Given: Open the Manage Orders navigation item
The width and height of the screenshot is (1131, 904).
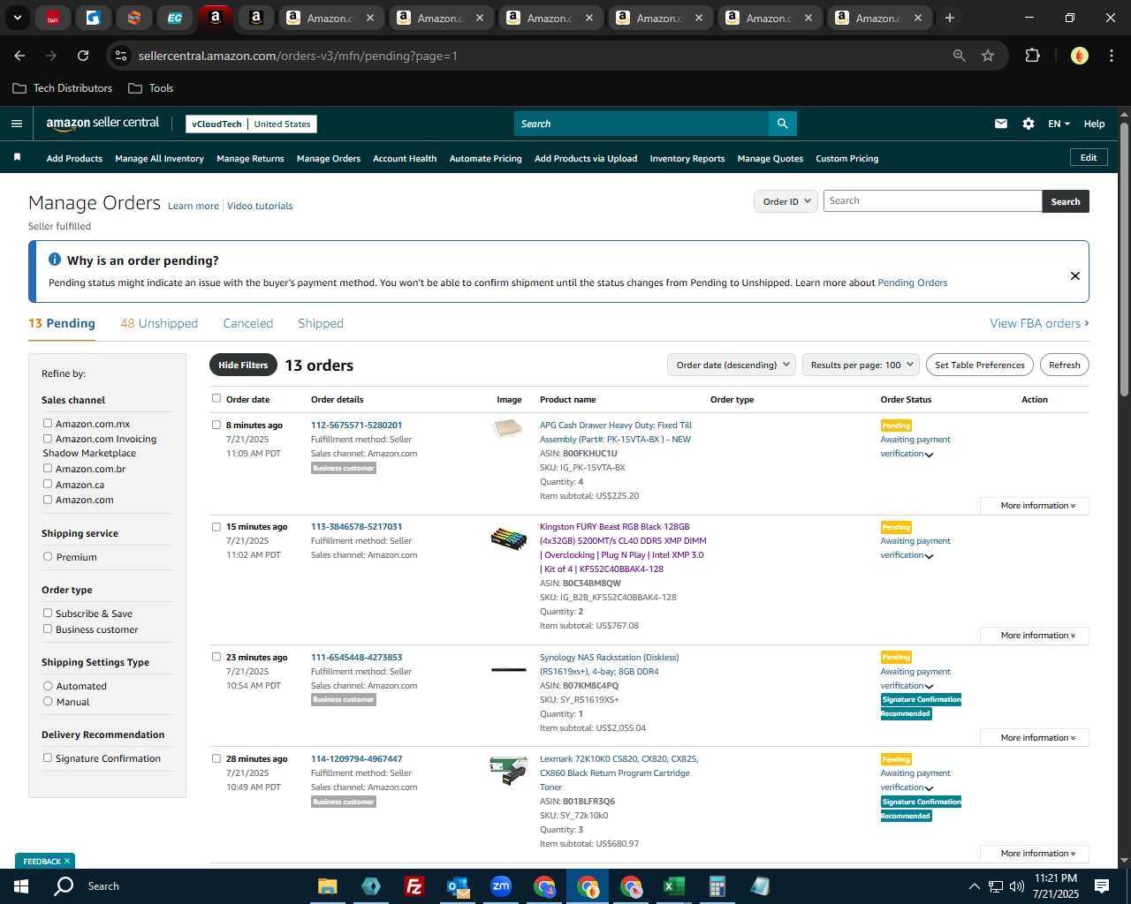Looking at the screenshot, I should 329,159.
